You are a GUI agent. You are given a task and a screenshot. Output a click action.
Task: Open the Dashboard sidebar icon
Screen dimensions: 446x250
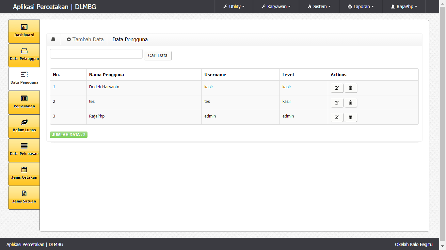coord(24,27)
